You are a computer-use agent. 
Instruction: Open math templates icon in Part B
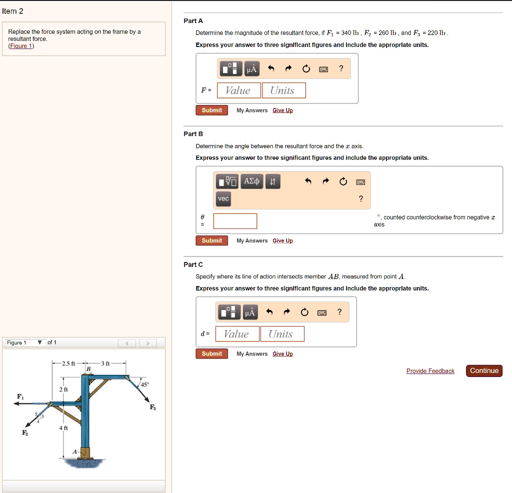click(227, 181)
